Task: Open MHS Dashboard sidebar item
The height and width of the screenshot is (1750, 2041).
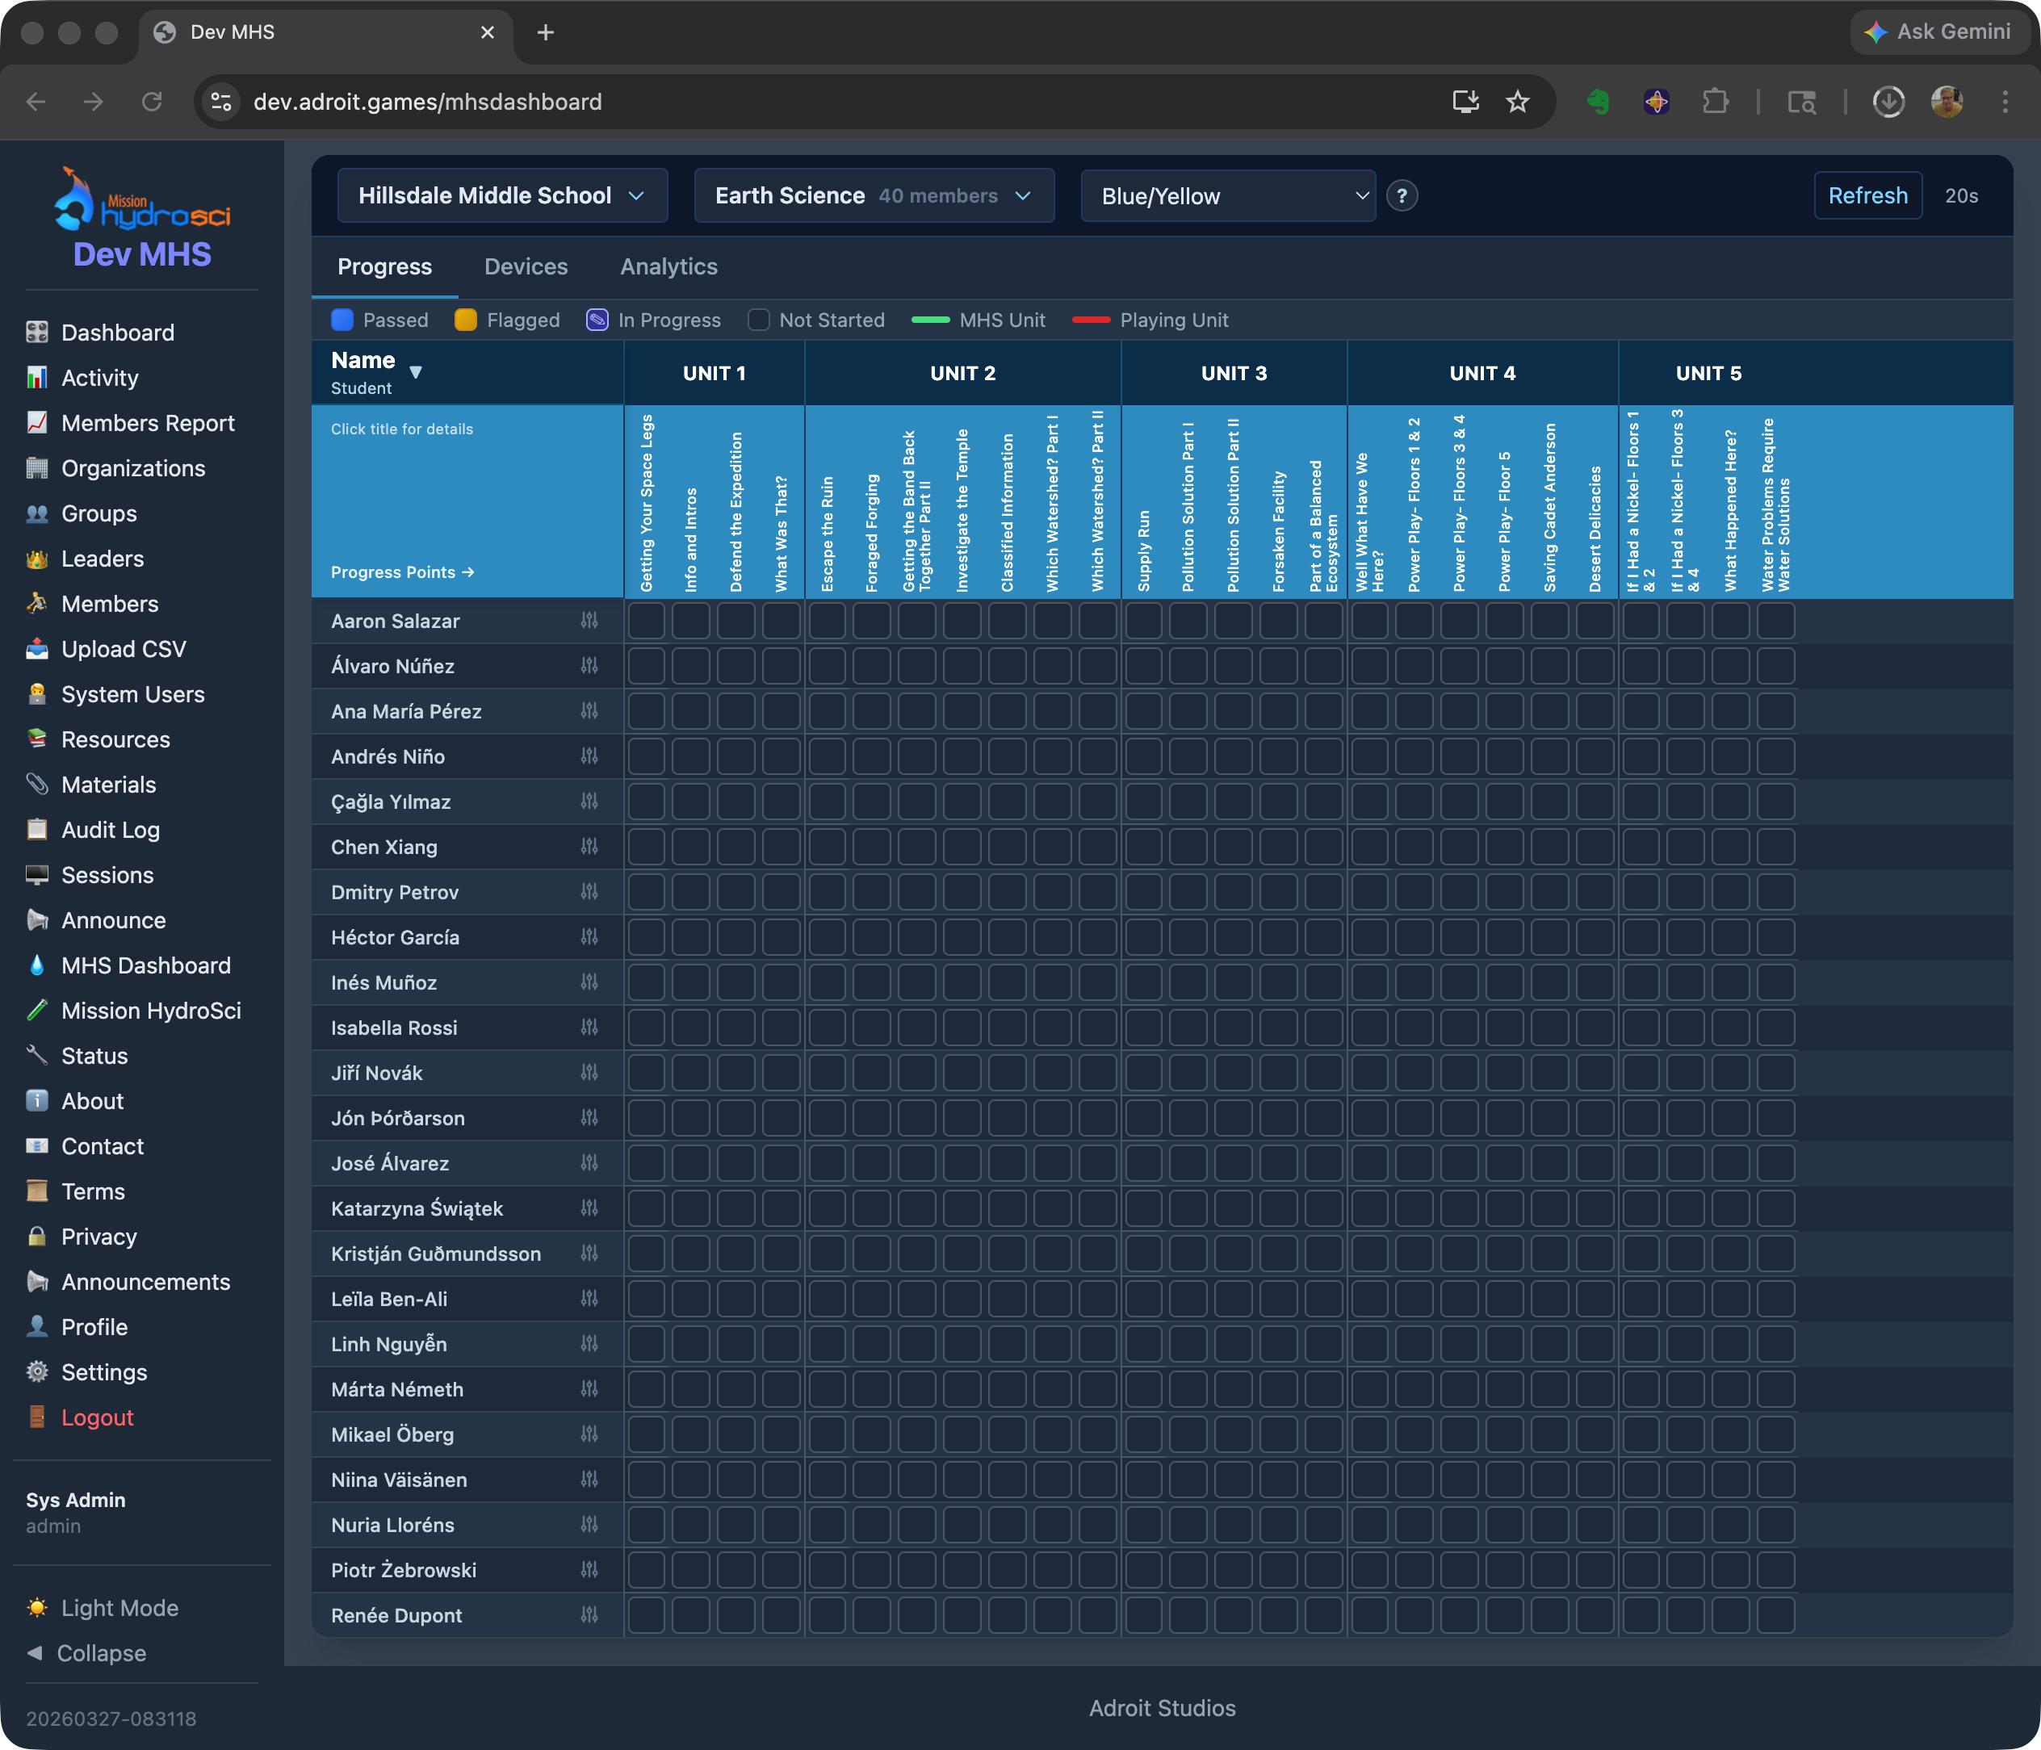Action: point(145,965)
